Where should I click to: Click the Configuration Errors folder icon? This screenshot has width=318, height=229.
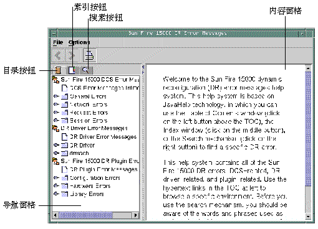tap(65, 178)
